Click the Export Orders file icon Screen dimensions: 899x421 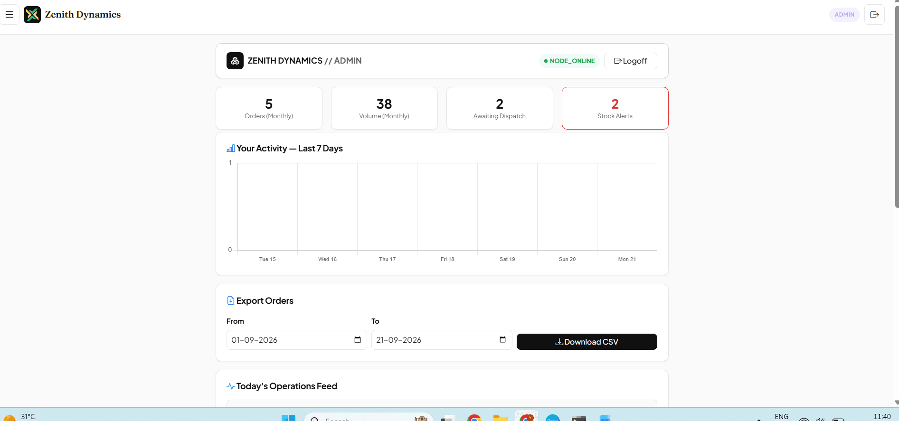pyautogui.click(x=230, y=300)
